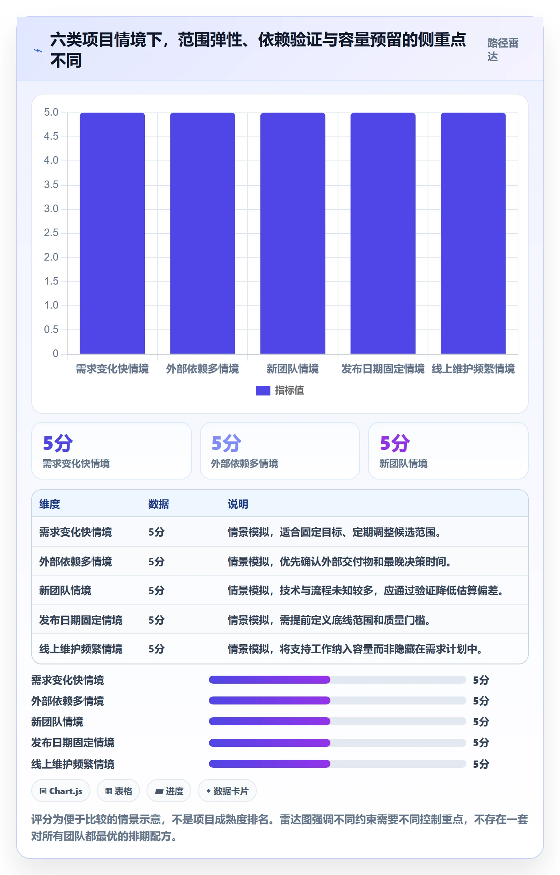
Task: Select the 表格 chip
Action: click(x=118, y=791)
